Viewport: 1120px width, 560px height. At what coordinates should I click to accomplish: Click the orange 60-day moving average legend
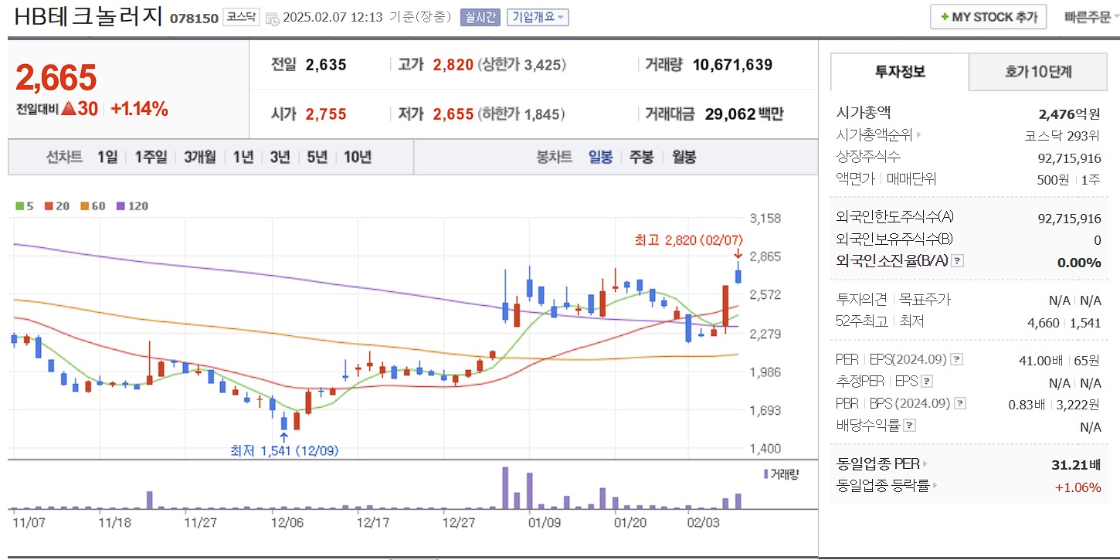pos(93,206)
